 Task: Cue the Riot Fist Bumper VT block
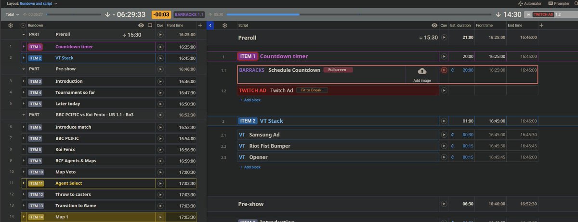click(445, 146)
